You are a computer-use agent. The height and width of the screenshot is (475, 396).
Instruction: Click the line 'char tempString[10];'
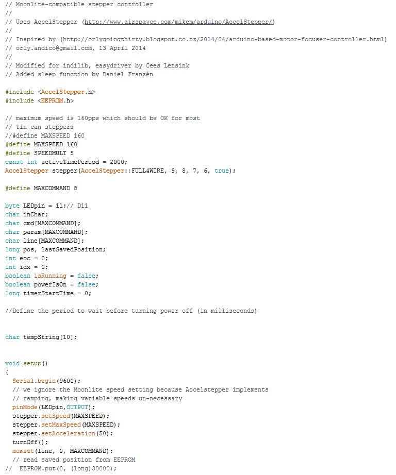41,338
